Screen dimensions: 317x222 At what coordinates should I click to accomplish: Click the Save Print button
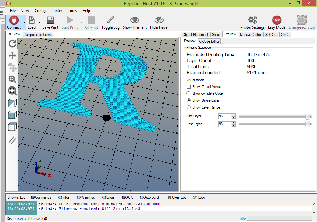[x=50, y=23]
